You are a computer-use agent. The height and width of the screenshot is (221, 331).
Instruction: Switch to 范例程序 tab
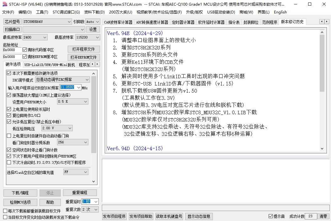(x=270, y=22)
